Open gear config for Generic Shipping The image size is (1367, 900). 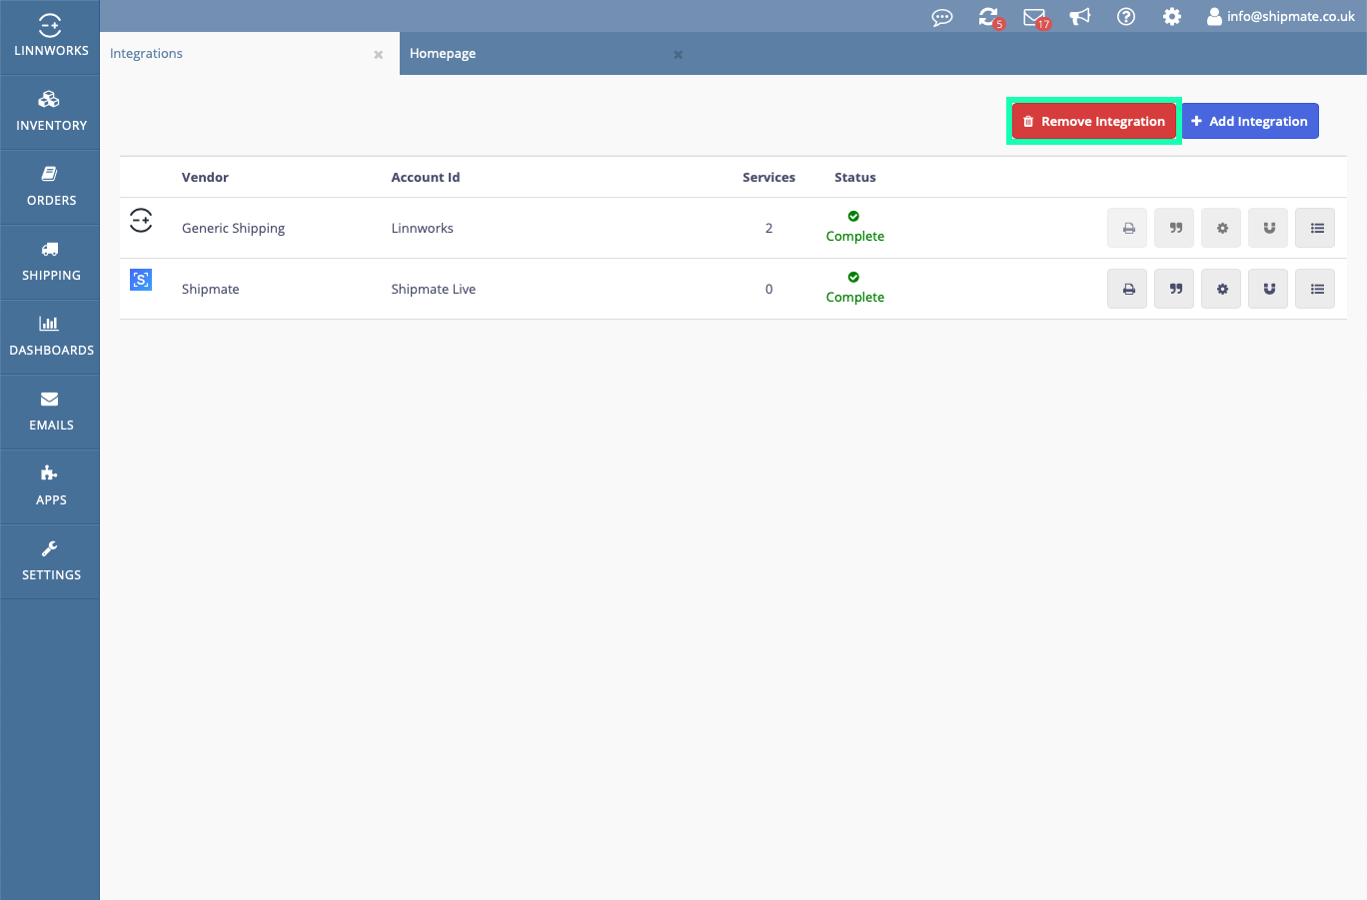1221,228
